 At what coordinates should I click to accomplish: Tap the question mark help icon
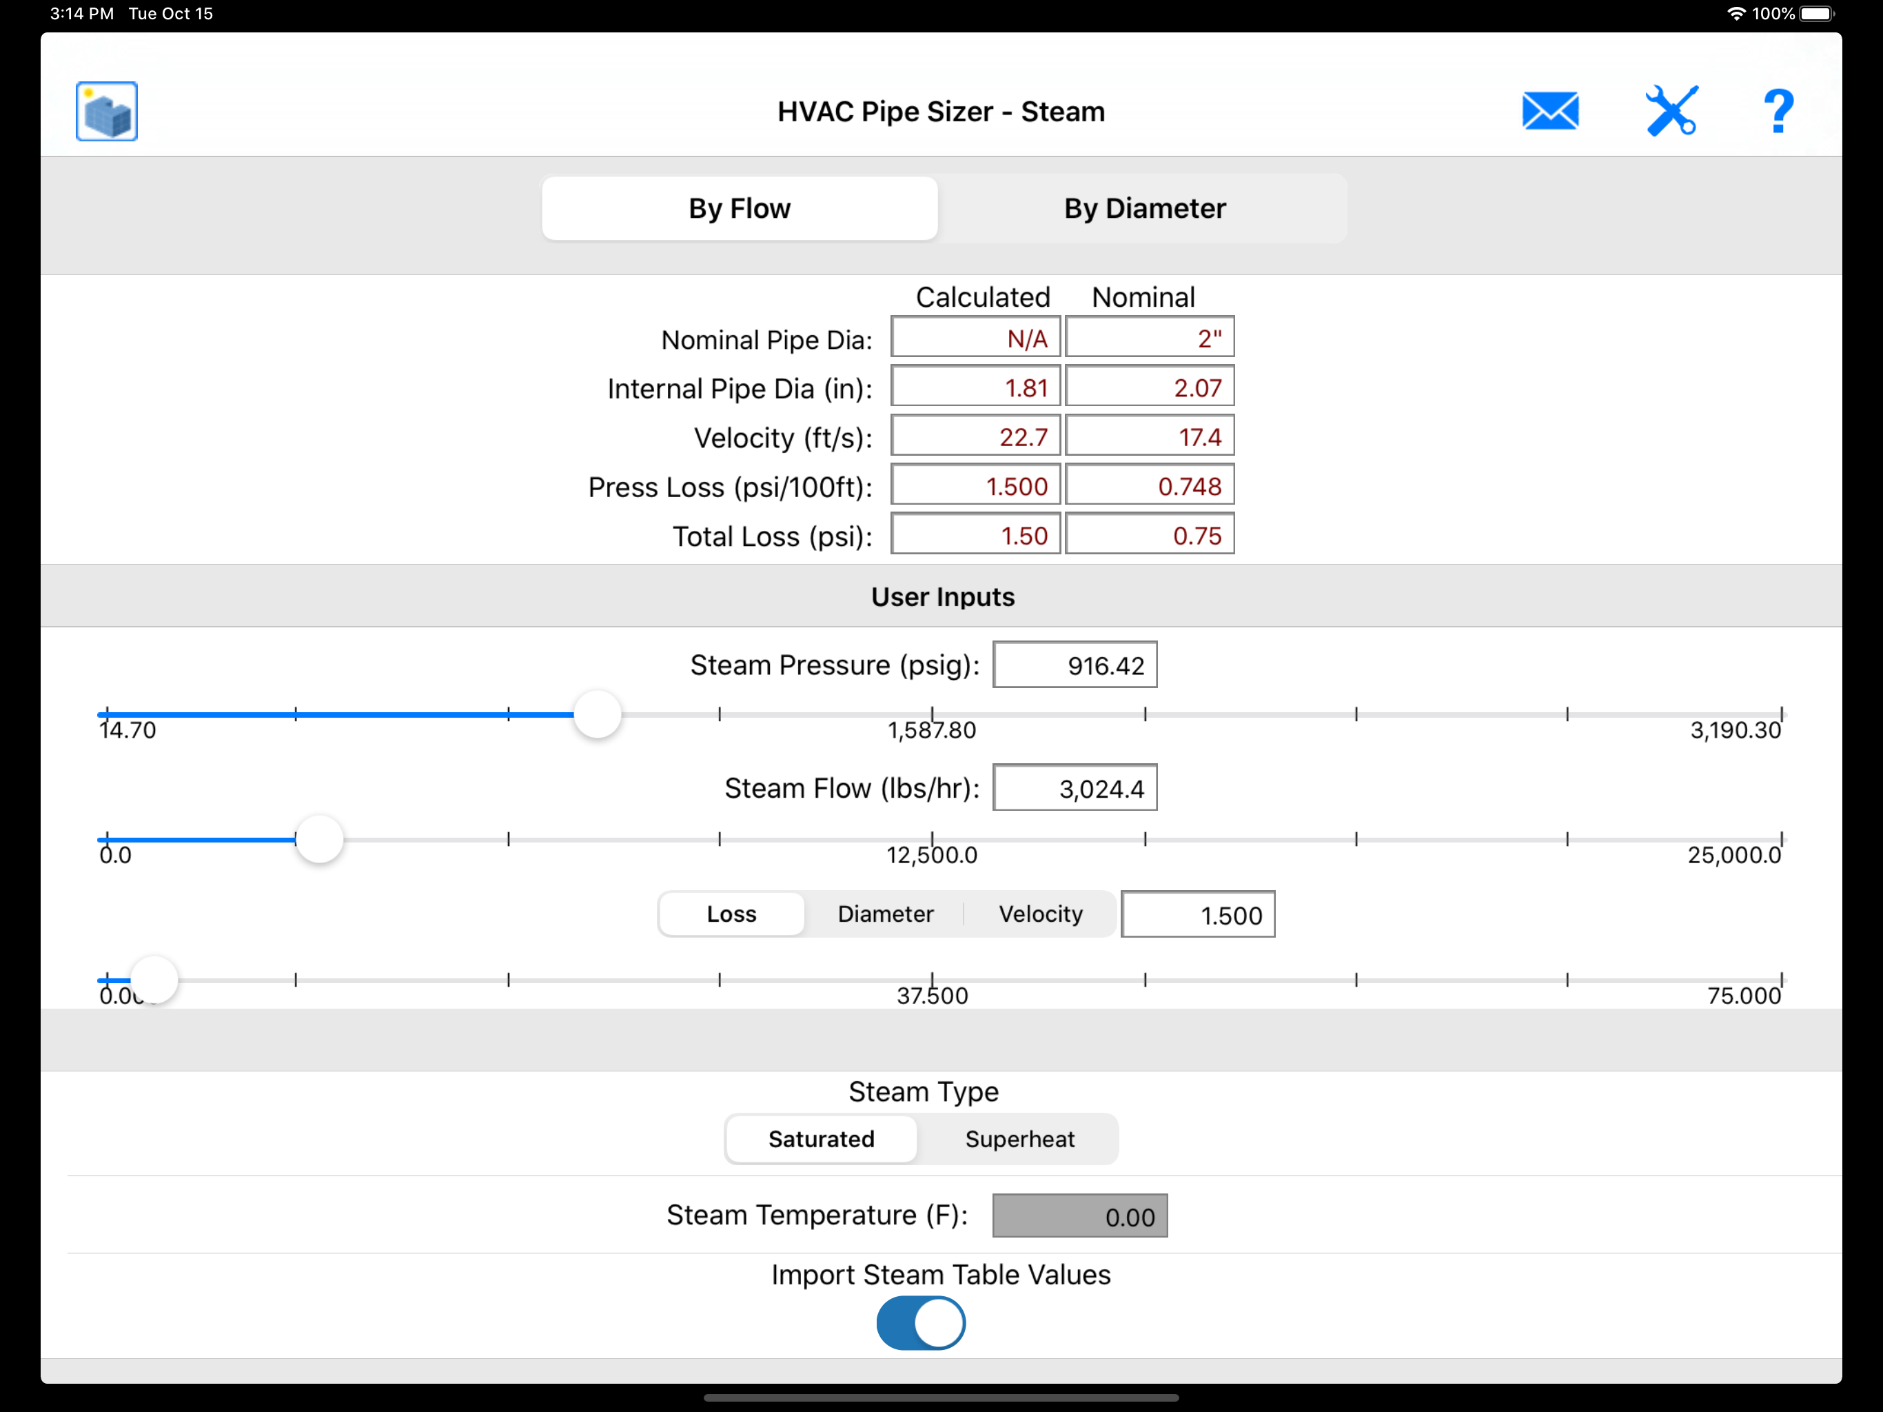[1778, 112]
